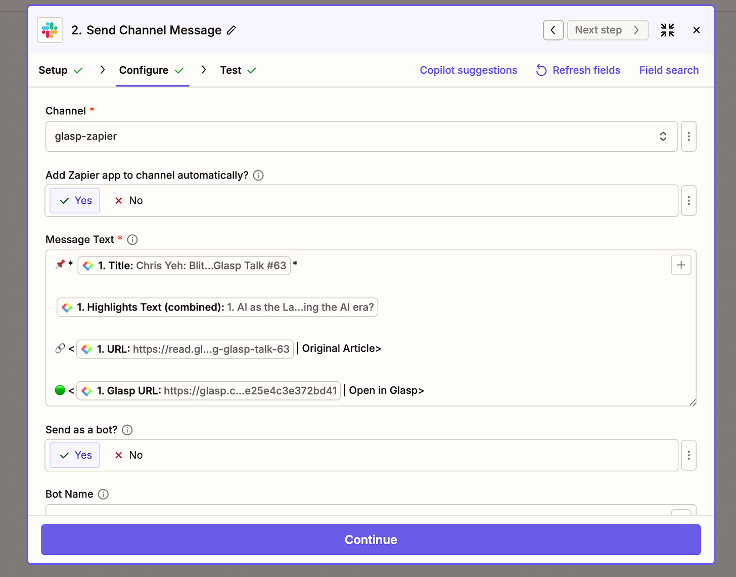Grab the Message Text resize handle
The image size is (736, 577).
692,402
